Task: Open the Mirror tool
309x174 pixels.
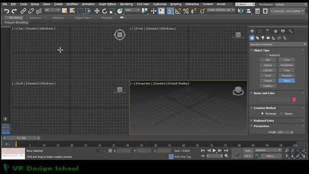Action: 240,11
